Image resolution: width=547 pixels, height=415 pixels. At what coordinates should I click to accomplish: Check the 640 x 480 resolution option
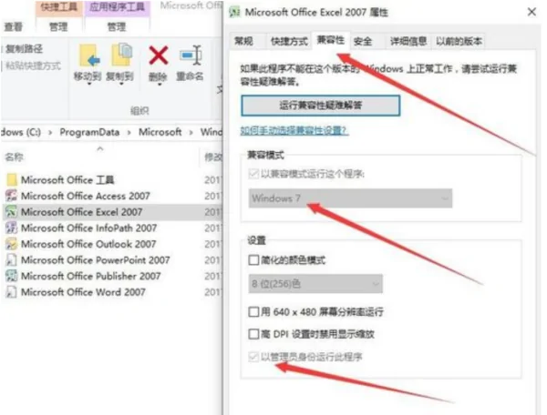point(253,311)
